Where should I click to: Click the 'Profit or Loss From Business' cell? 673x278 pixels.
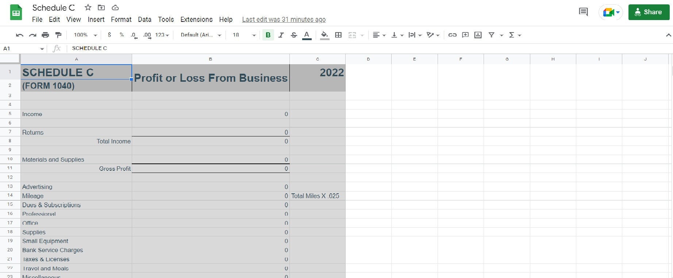(x=211, y=78)
